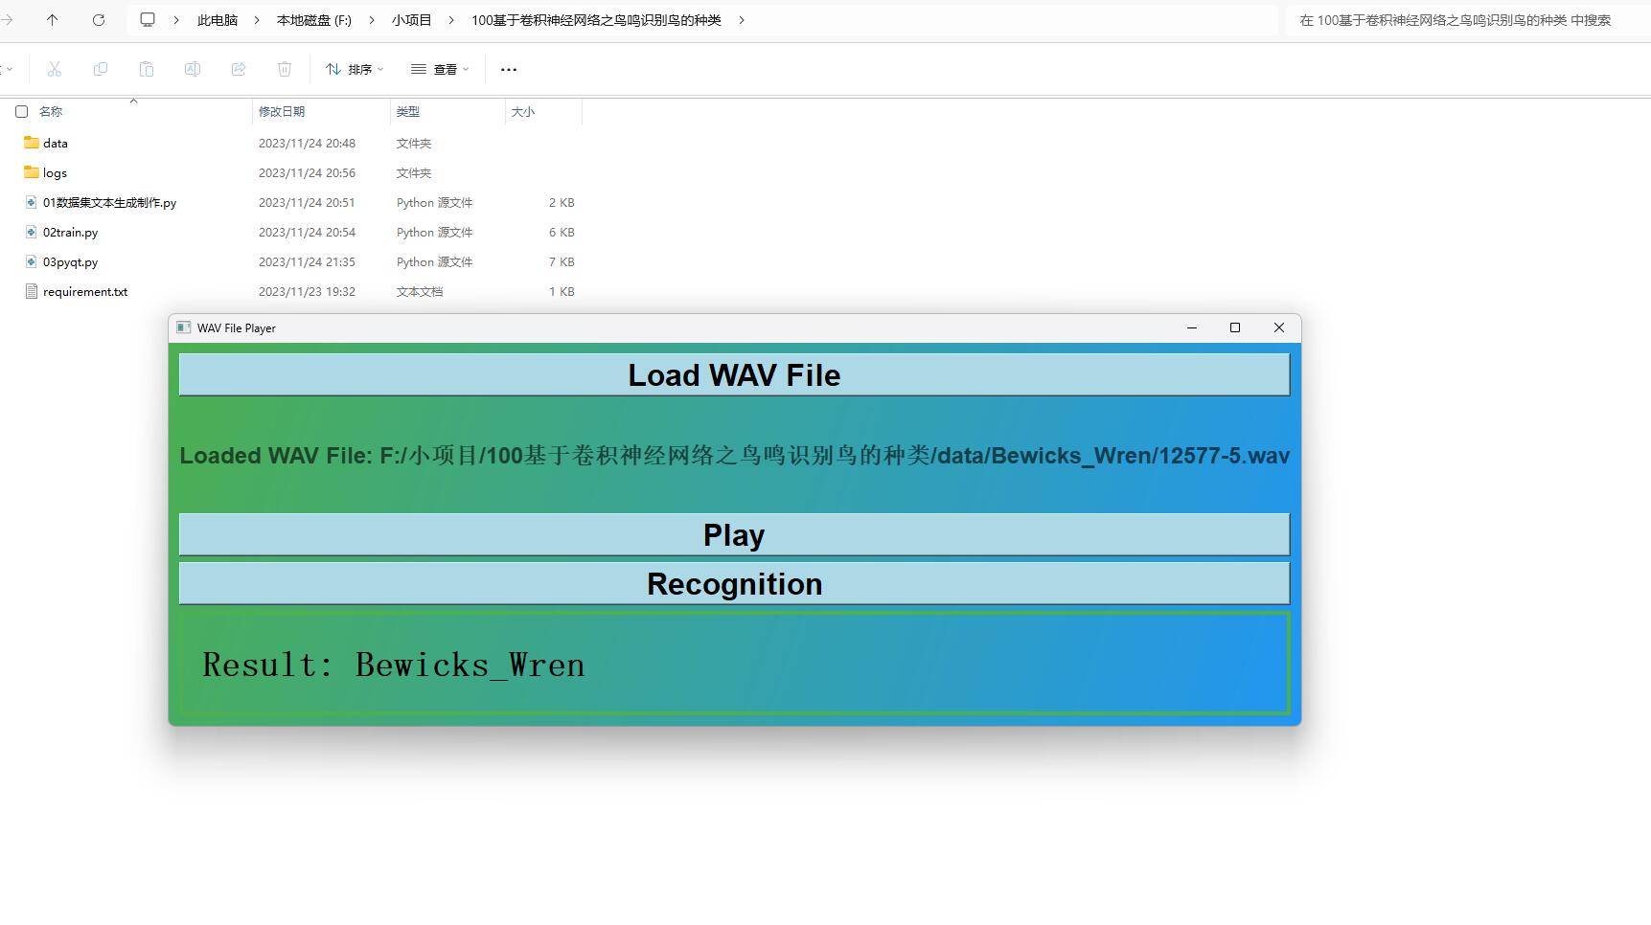Viewport: 1651px width, 925px height.
Task: Expand the chevron after 此电脑 in the path
Action: pyautogui.click(x=257, y=19)
